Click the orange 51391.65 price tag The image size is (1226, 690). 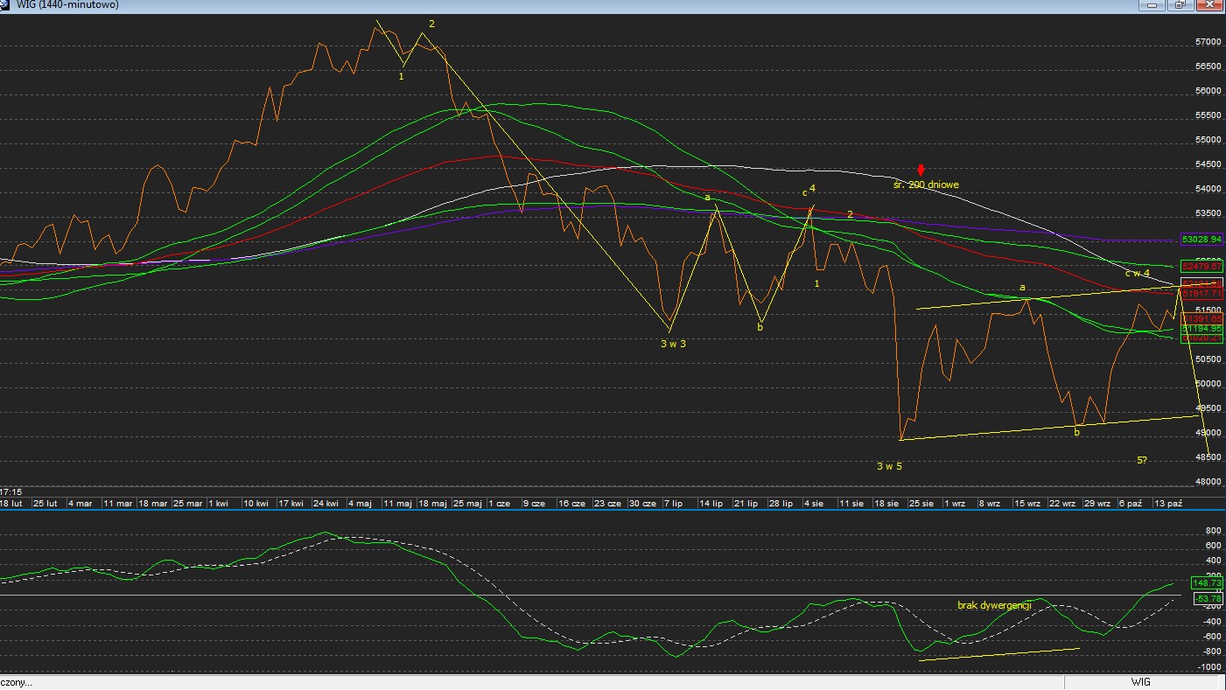pyautogui.click(x=1201, y=319)
